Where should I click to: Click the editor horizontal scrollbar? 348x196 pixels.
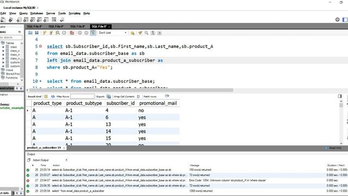pos(131,90)
